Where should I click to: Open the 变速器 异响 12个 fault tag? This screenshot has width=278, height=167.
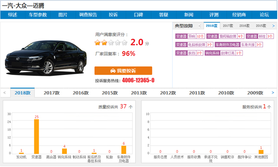[190, 36]
